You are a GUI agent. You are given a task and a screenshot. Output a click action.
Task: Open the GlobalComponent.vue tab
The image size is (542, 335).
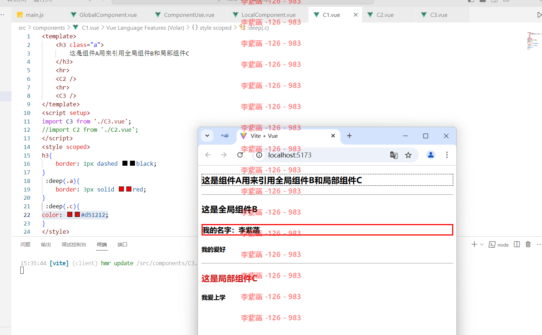click(x=108, y=15)
